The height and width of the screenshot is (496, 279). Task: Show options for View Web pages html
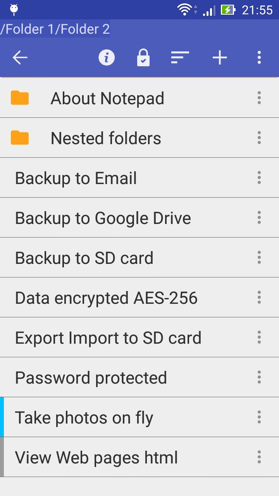tap(259, 457)
